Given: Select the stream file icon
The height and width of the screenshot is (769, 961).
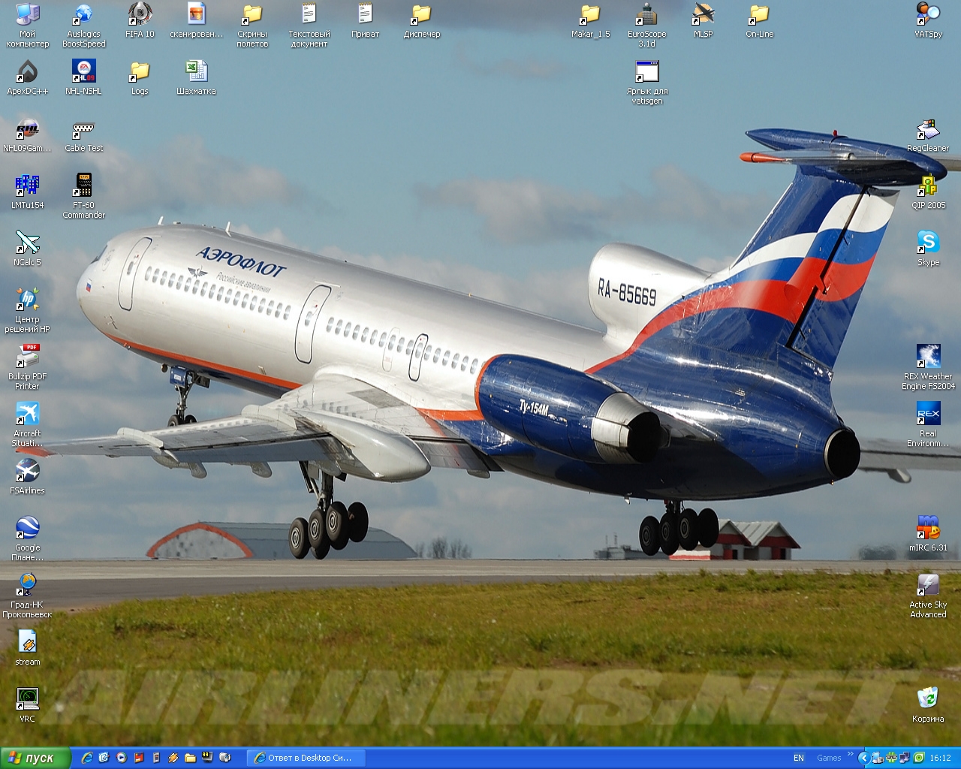Looking at the screenshot, I should [x=28, y=649].
